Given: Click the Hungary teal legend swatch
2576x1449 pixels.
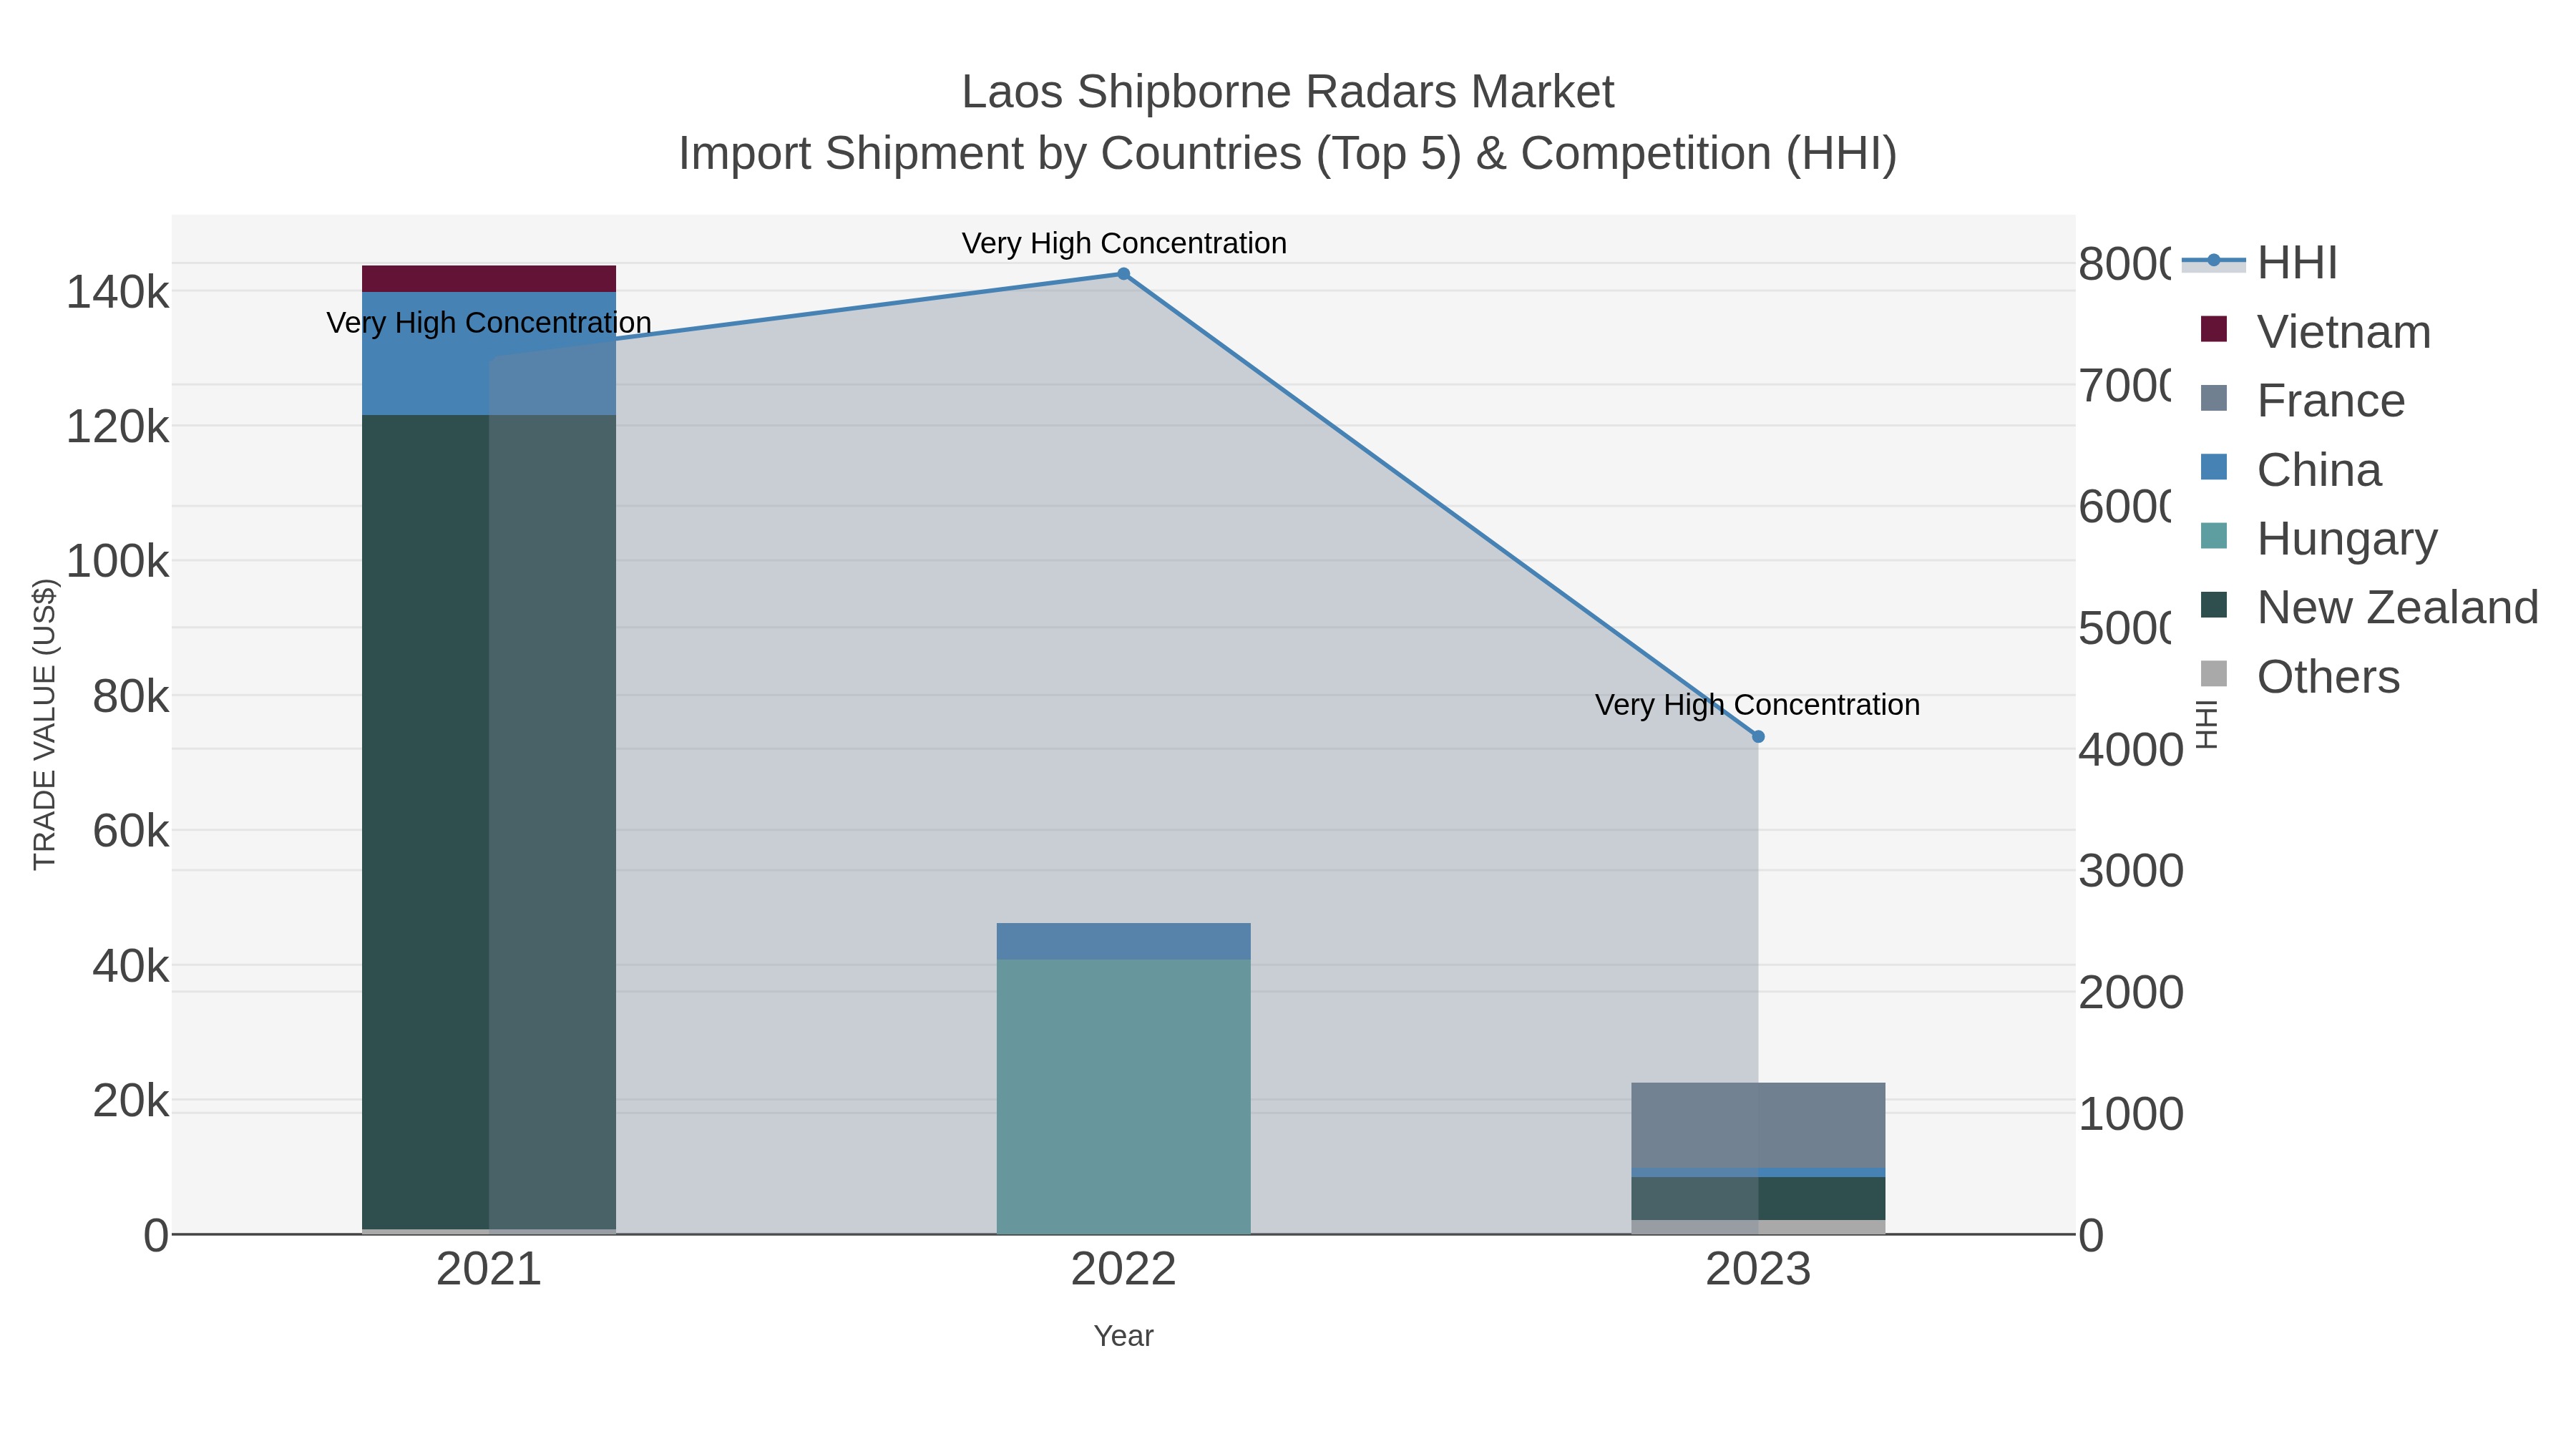Looking at the screenshot, I should tap(2214, 536).
